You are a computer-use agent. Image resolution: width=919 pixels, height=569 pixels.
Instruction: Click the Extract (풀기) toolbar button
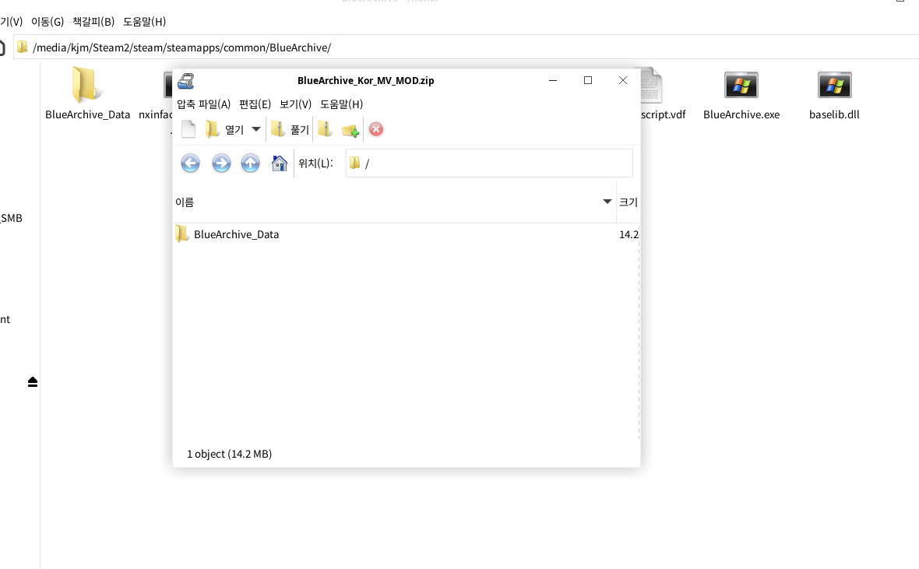[290, 129]
